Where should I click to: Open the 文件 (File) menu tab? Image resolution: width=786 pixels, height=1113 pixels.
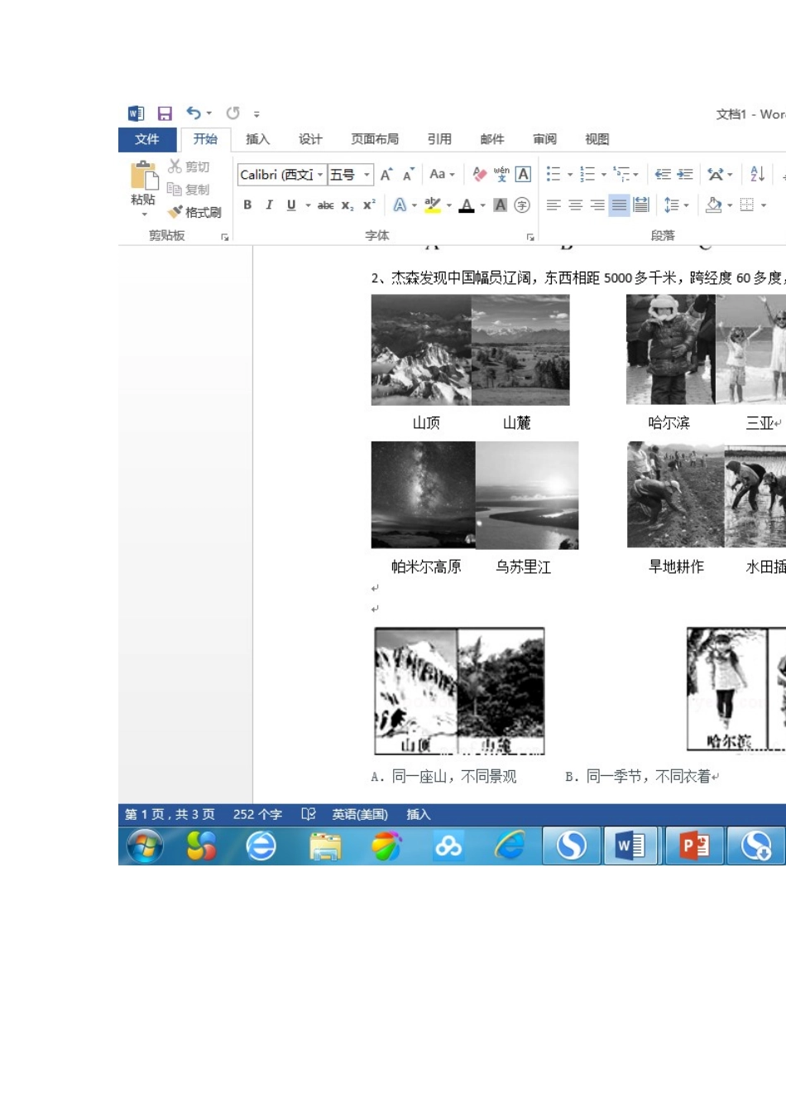click(147, 139)
